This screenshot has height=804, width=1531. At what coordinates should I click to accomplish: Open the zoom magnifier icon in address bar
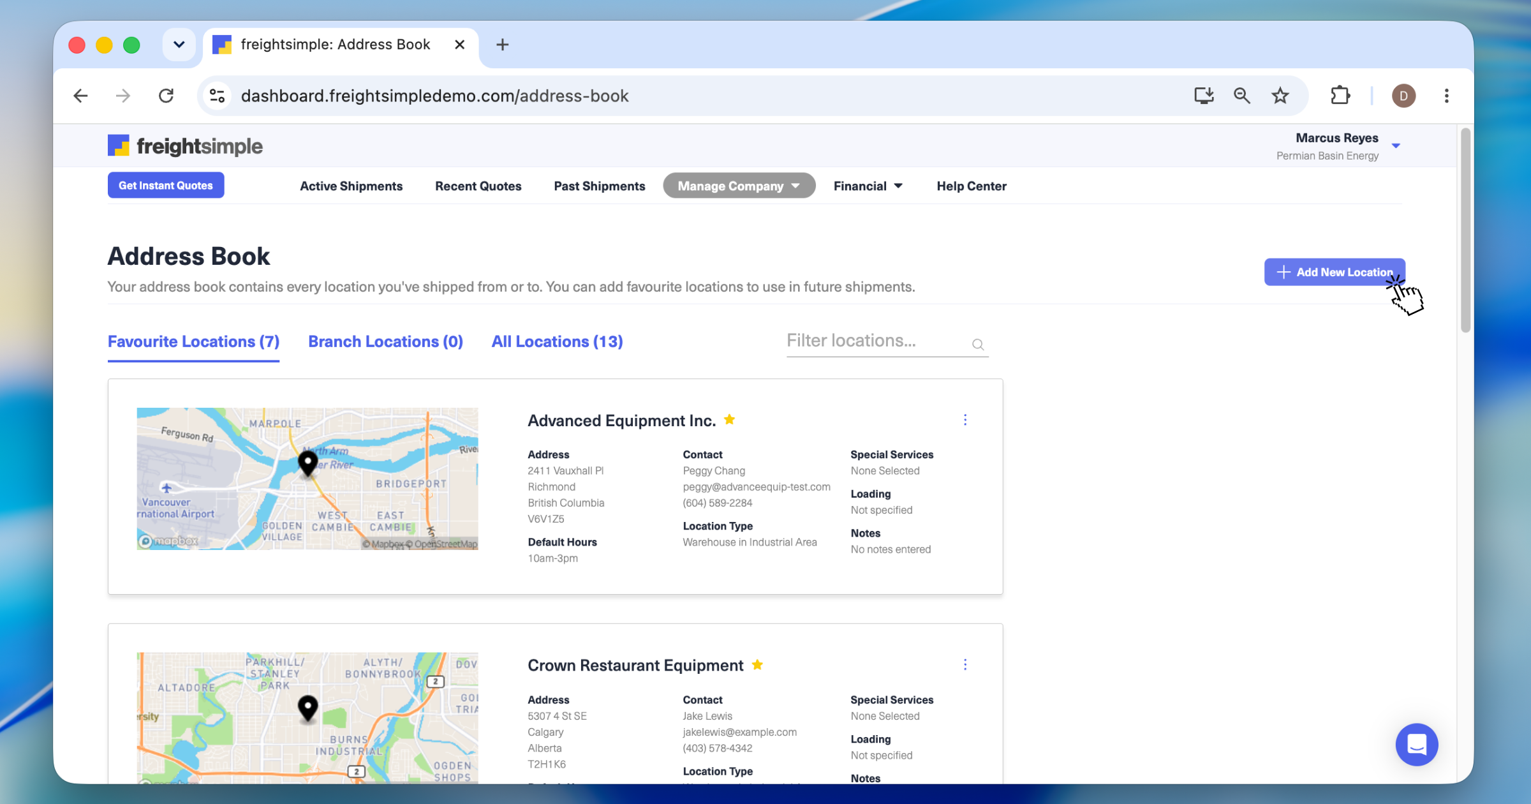1241,96
